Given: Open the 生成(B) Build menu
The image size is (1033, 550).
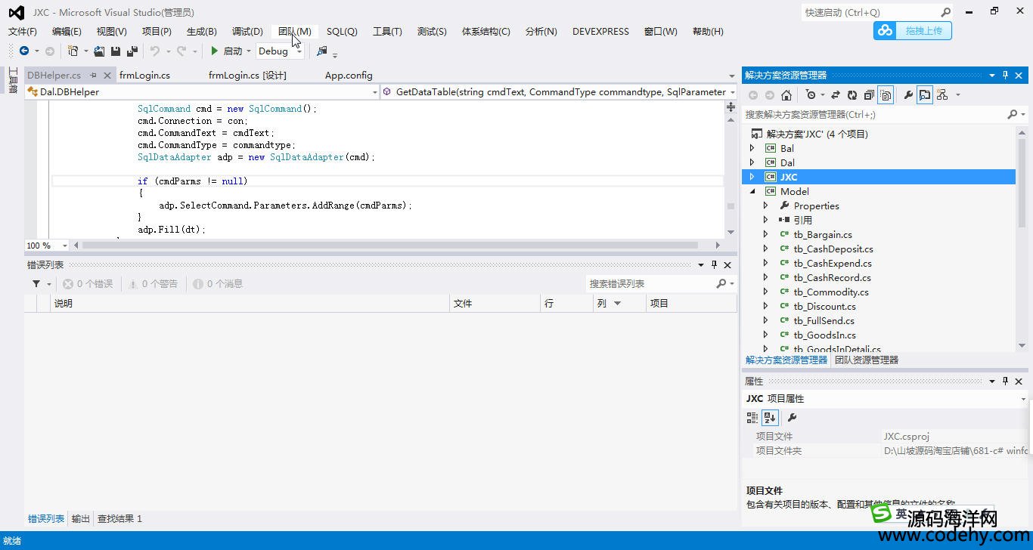Looking at the screenshot, I should 201,32.
